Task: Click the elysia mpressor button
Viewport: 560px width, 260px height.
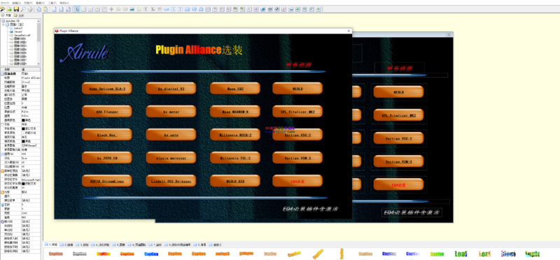Action: [171, 158]
